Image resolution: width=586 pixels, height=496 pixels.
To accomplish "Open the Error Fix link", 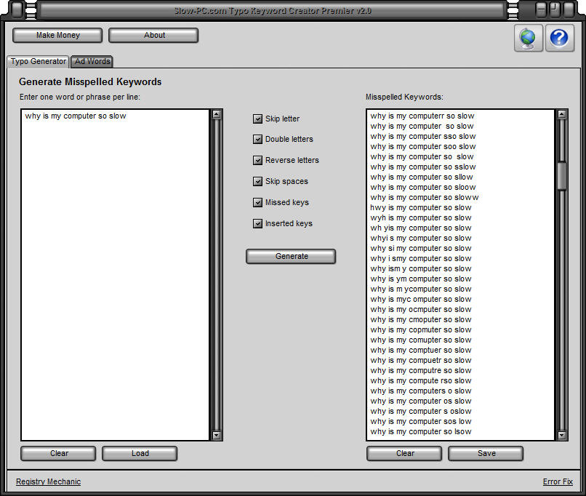I will [558, 481].
